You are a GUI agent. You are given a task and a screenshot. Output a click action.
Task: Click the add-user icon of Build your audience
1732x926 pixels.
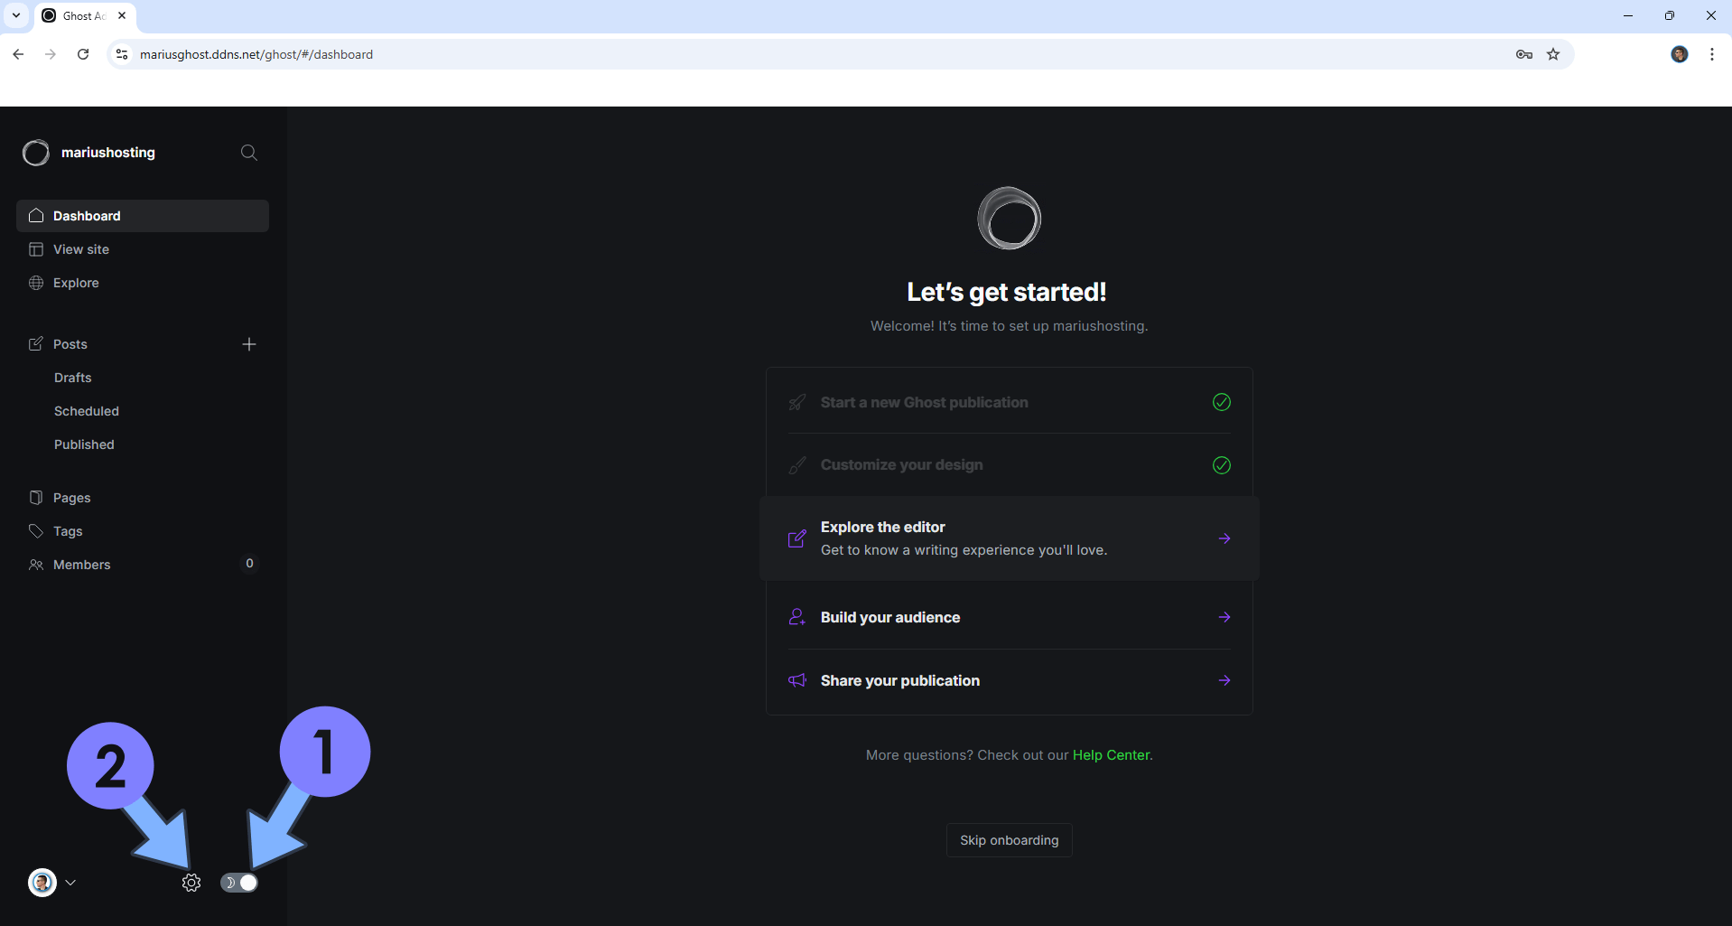tap(797, 617)
